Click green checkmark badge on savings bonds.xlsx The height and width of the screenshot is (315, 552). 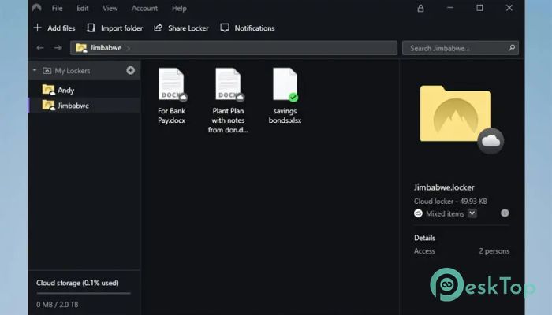pos(293,97)
